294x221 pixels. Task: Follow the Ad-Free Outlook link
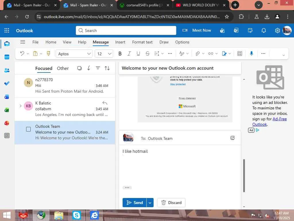coord(269,122)
